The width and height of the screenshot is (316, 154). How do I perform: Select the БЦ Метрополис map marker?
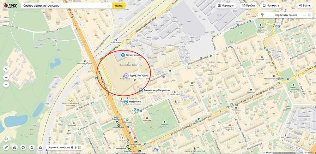pyautogui.click(x=123, y=55)
